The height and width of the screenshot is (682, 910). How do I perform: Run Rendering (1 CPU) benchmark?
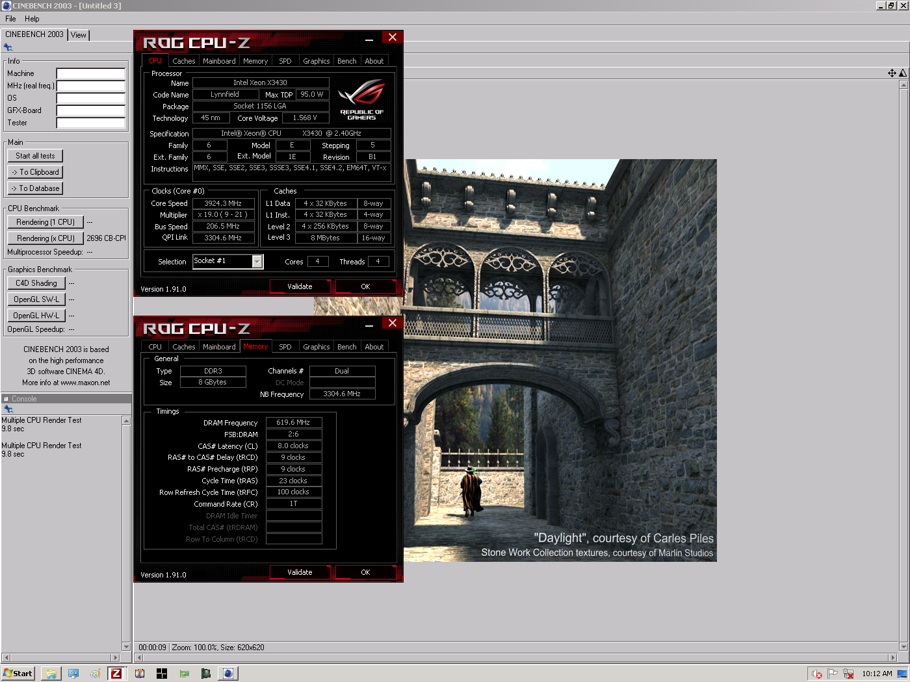[x=45, y=222]
